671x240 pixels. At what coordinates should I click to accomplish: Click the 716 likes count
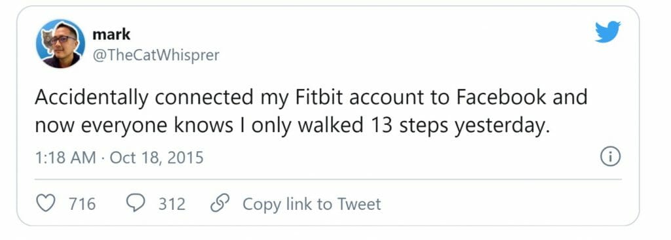click(x=82, y=203)
